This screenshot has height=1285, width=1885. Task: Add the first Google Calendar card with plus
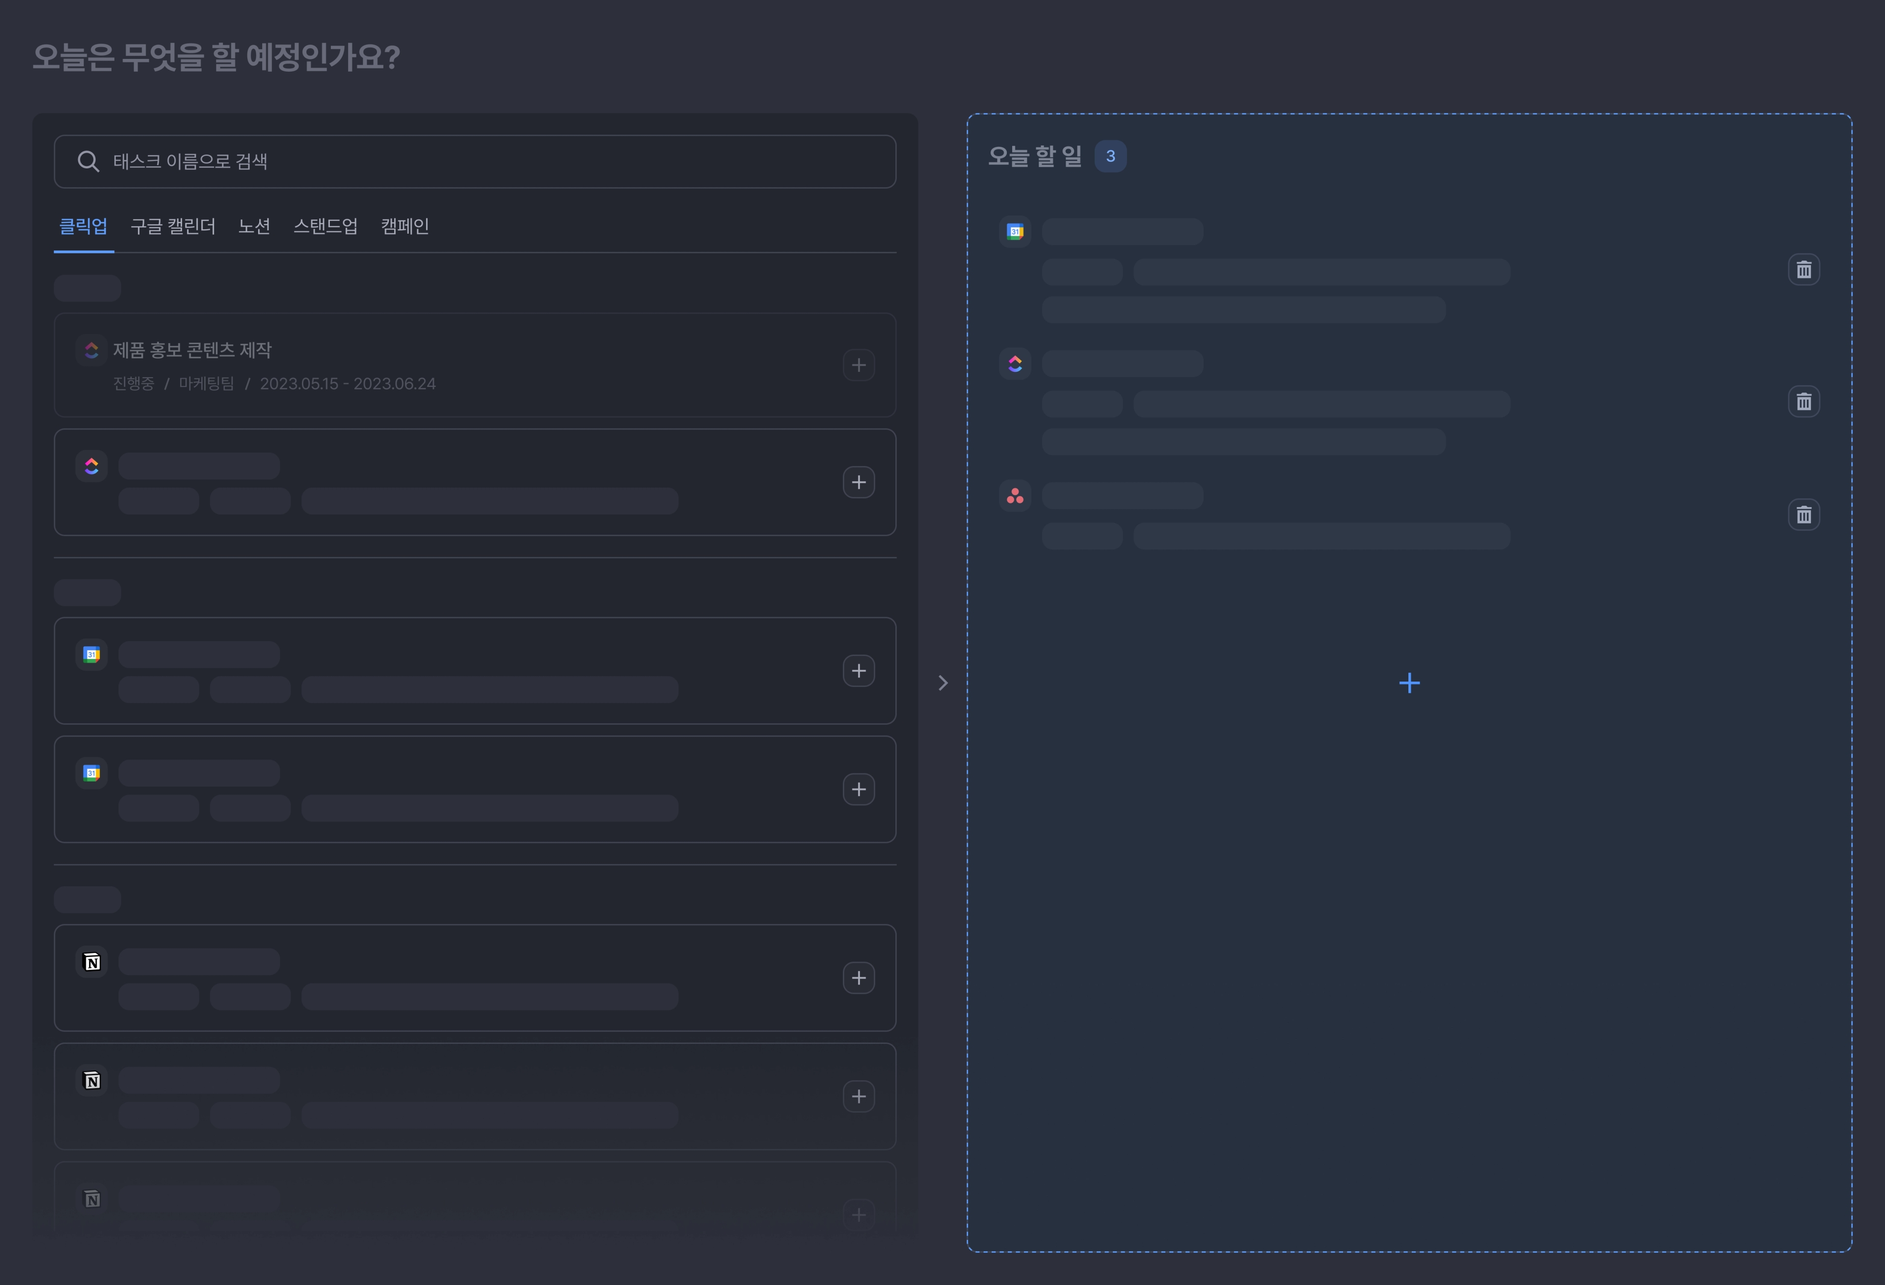coord(859,671)
